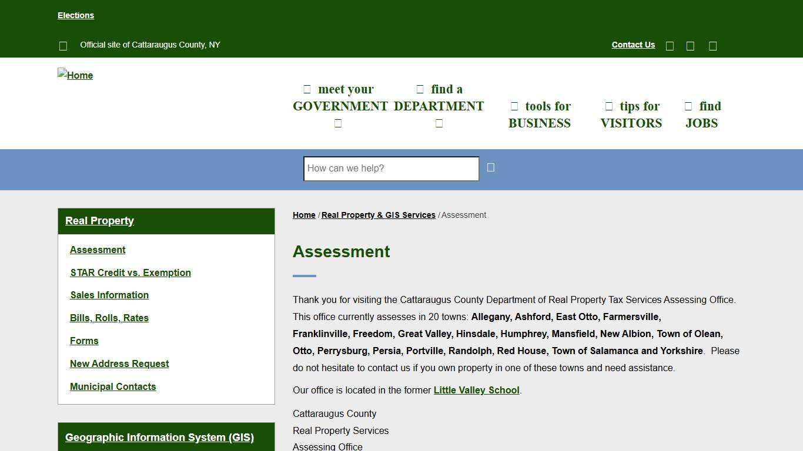Open 'Bills, Rolls, Rates' page

click(109, 318)
